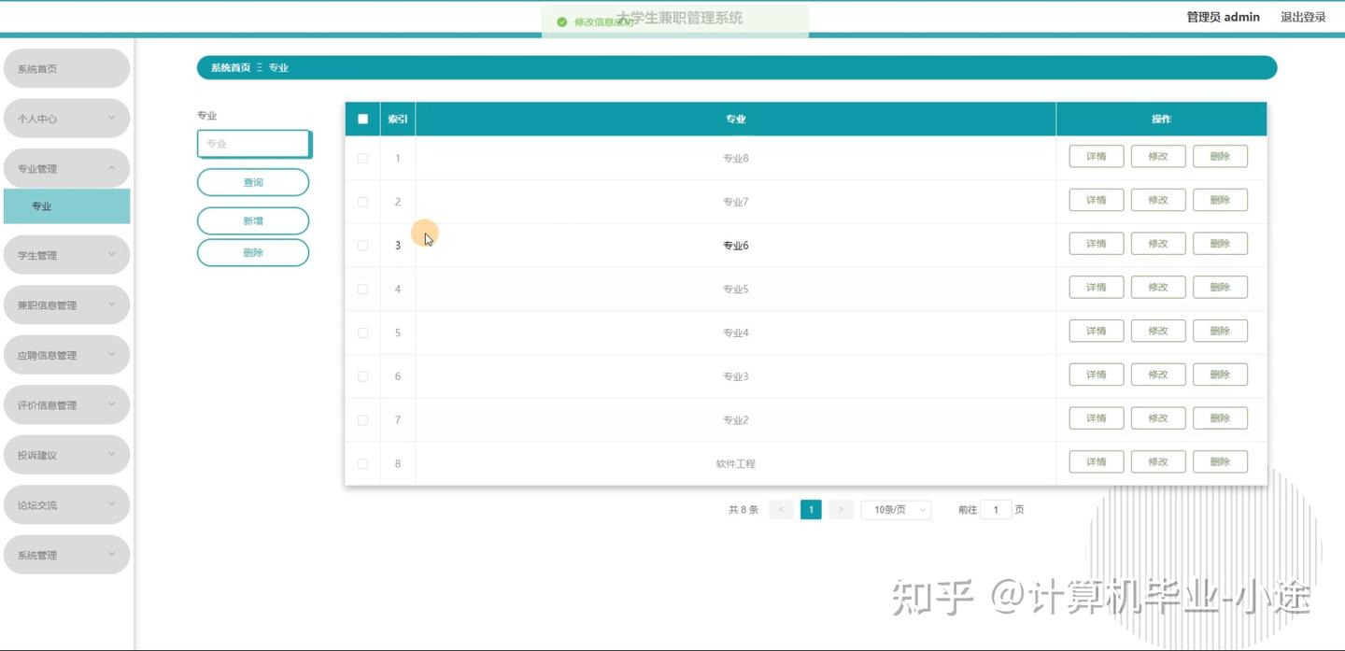Open 详情 for 专业6
The width and height of the screenshot is (1345, 651).
point(1097,244)
